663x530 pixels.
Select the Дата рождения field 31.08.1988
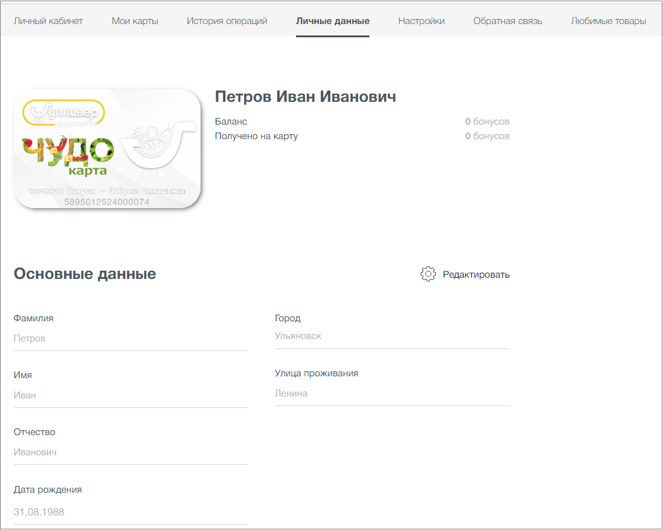click(x=131, y=512)
